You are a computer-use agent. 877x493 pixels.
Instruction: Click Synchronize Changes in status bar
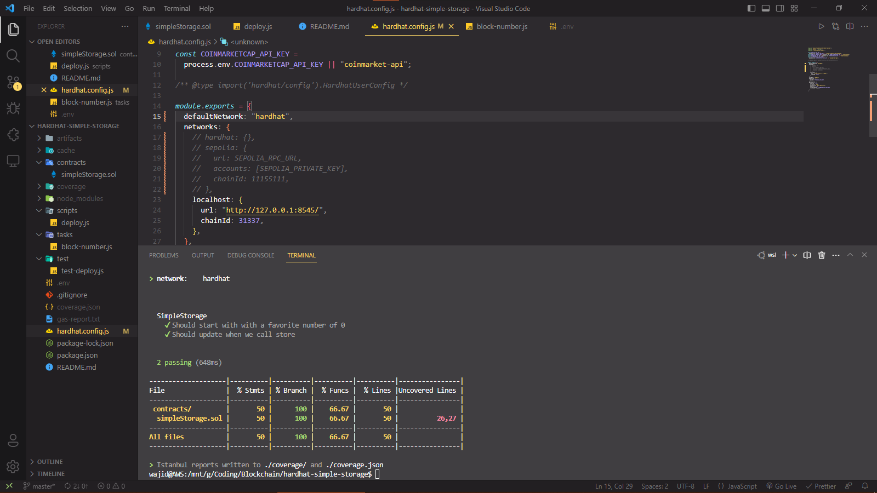76,486
